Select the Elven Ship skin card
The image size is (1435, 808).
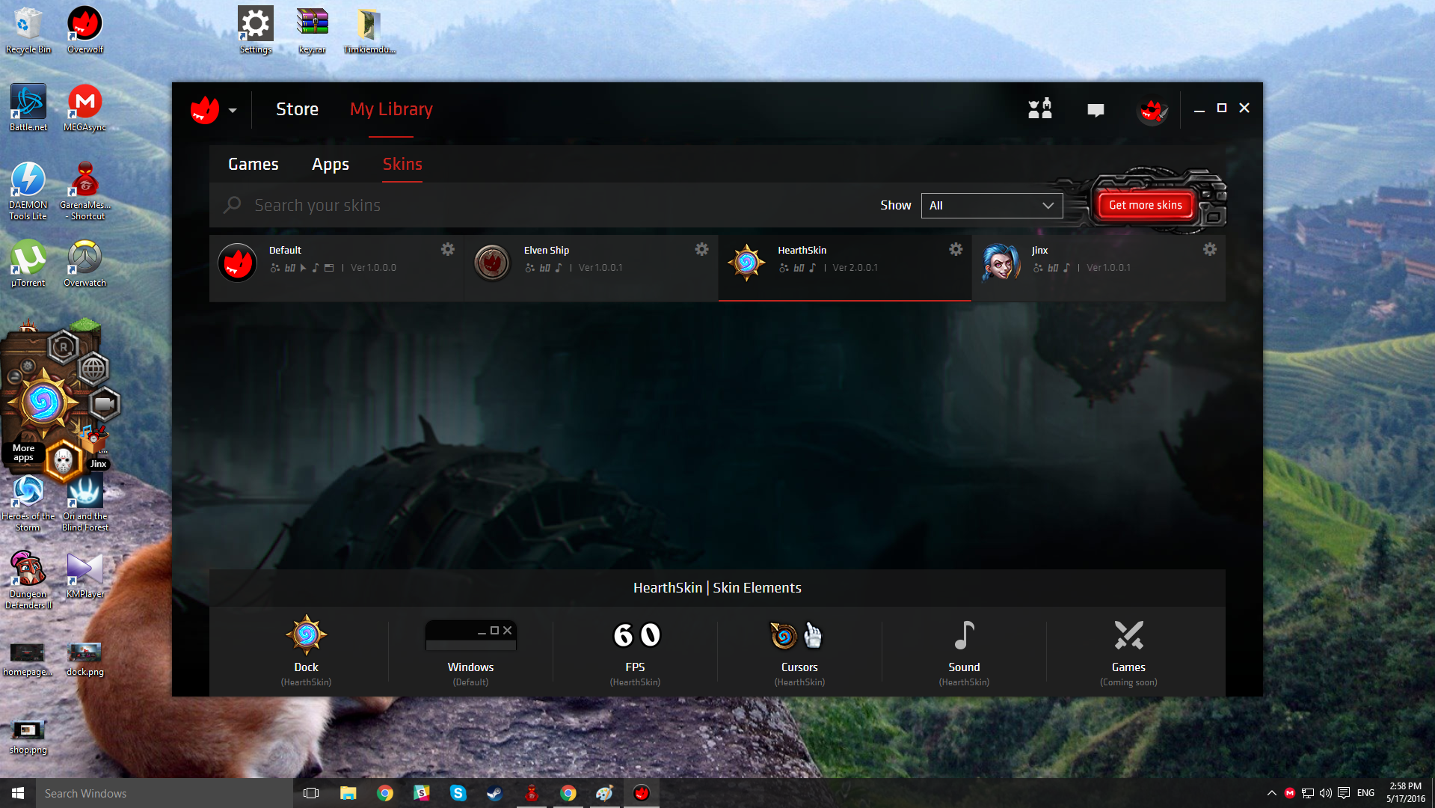pyautogui.click(x=591, y=268)
